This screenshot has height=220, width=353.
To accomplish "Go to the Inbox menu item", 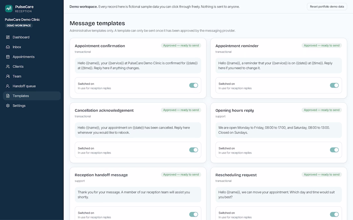I will (x=32, y=47).
